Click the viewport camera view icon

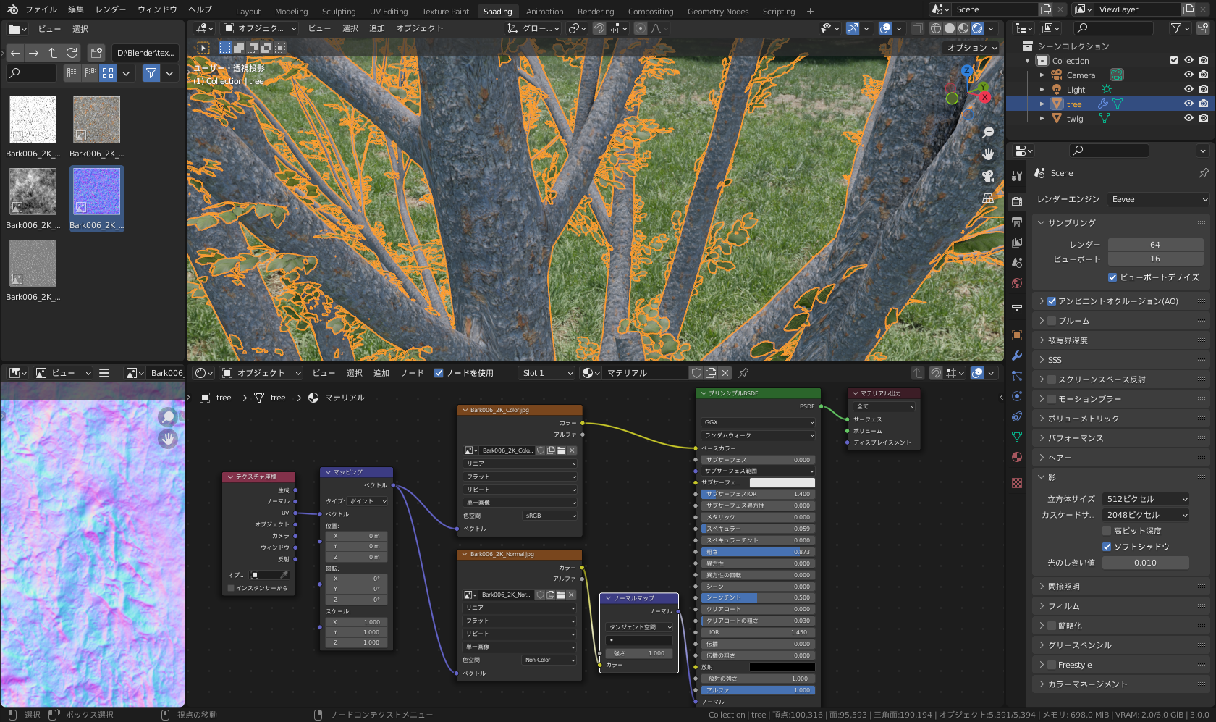coord(988,176)
